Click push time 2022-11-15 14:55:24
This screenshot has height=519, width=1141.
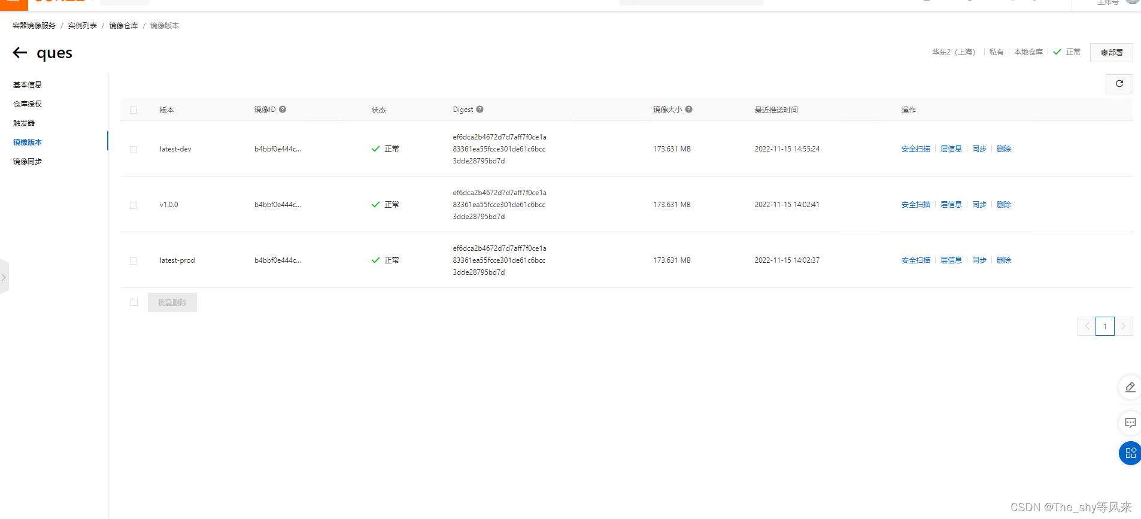[x=787, y=149]
